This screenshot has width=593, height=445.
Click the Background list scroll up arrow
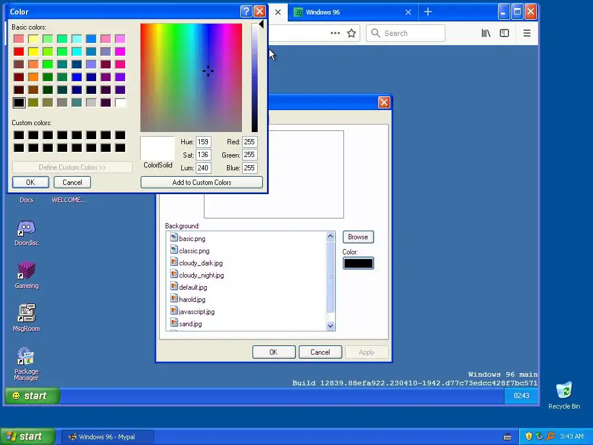(330, 236)
